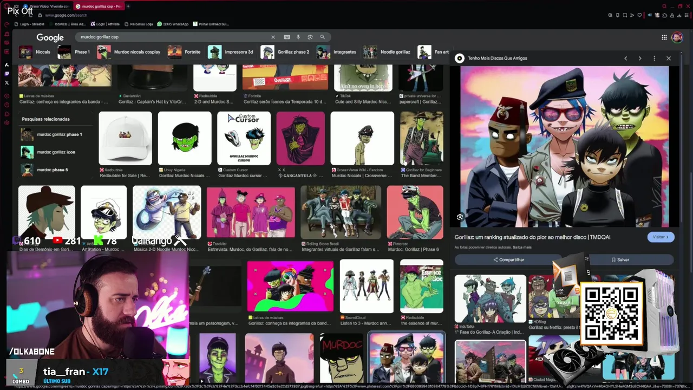Select the Murdoc niccals cosplay chip
The width and height of the screenshot is (693, 390).
click(129, 52)
